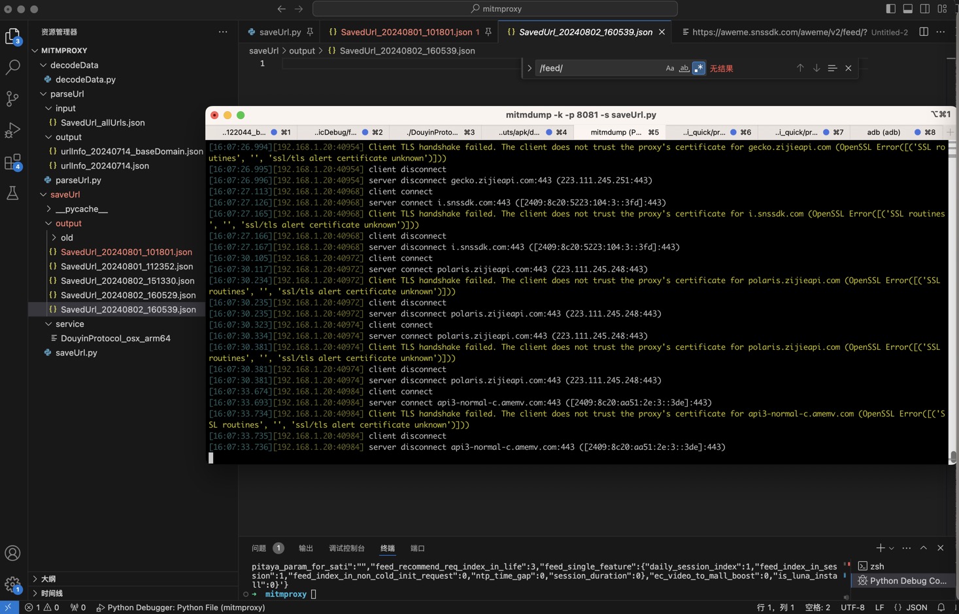The height and width of the screenshot is (614, 959).
Task: Open Run and Debug view icon
Action: point(12,130)
